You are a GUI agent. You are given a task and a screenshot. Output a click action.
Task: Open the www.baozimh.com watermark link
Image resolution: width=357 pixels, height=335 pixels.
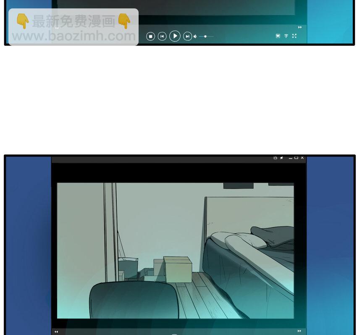(x=73, y=36)
